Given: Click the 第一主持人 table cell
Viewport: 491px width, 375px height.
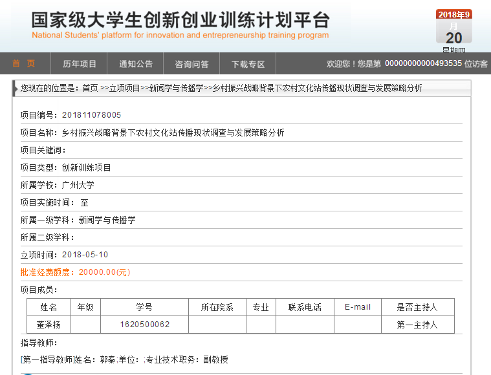Looking at the screenshot, I should click(417, 325).
